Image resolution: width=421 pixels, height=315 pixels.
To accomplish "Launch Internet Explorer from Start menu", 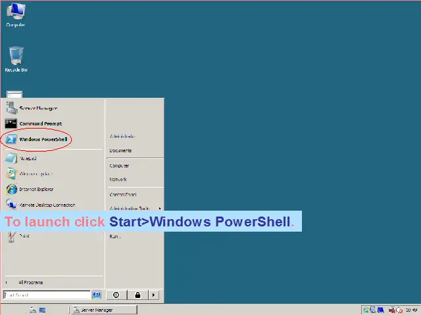I will [x=30, y=190].
